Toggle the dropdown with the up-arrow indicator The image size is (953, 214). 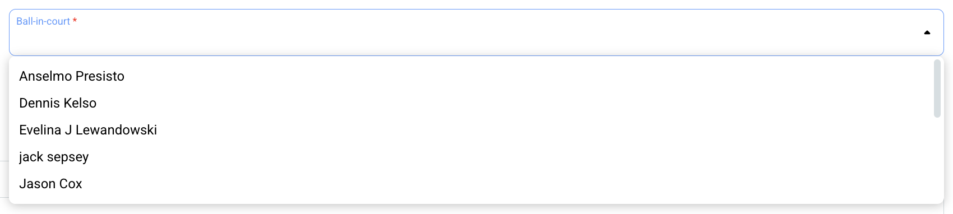click(x=927, y=32)
